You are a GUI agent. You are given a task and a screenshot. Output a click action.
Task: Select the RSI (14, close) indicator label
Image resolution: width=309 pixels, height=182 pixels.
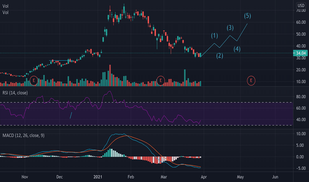15,93
